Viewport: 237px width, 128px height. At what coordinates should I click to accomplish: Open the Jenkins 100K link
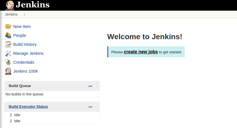point(26,71)
